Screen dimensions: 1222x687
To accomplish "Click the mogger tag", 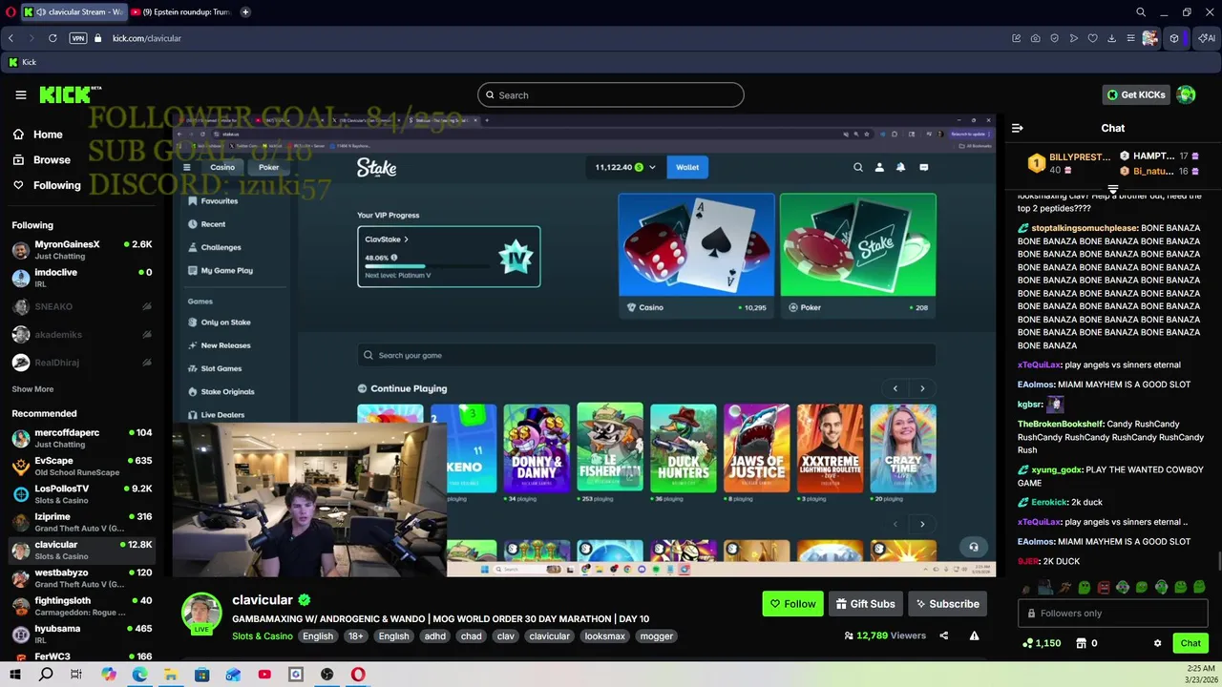I will 657,636.
